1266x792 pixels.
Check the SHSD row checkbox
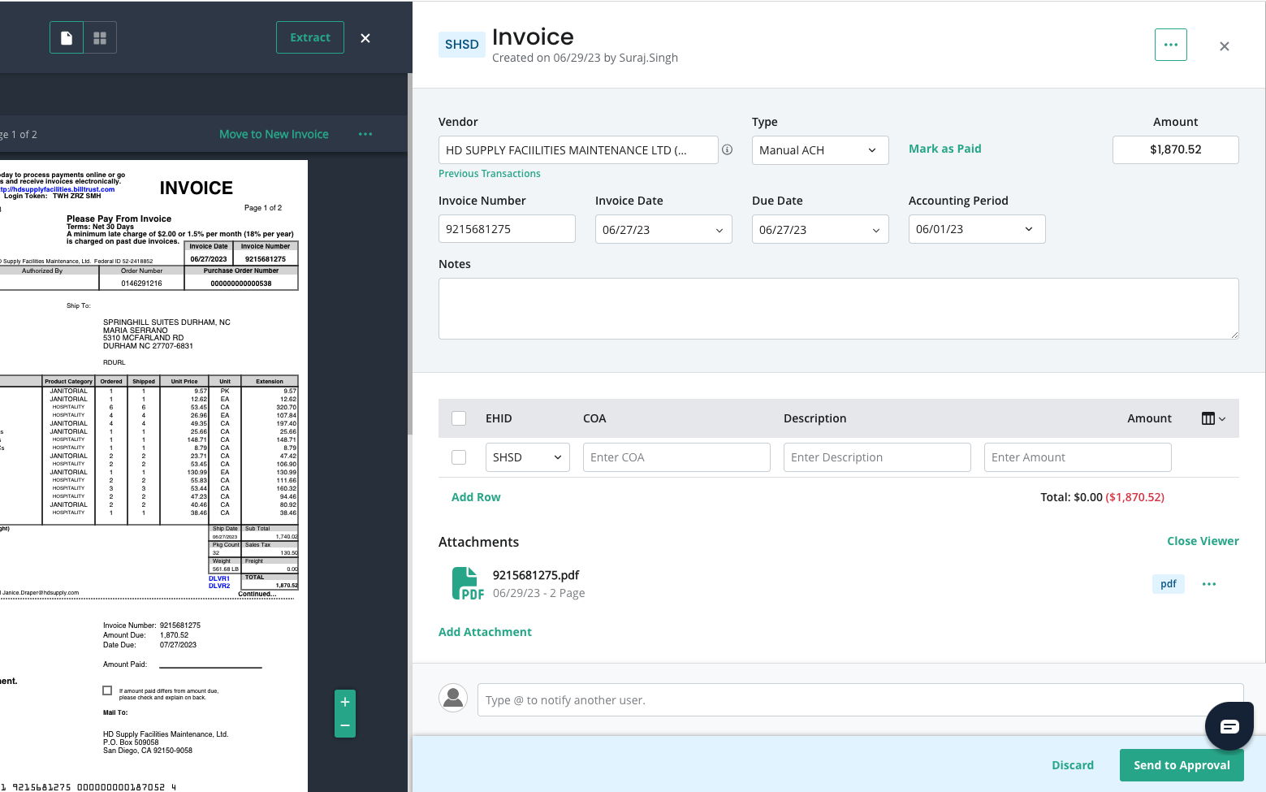459,457
